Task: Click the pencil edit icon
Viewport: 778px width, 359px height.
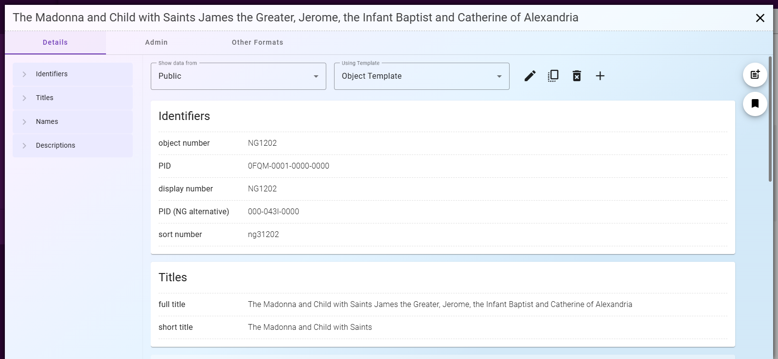Action: [530, 76]
